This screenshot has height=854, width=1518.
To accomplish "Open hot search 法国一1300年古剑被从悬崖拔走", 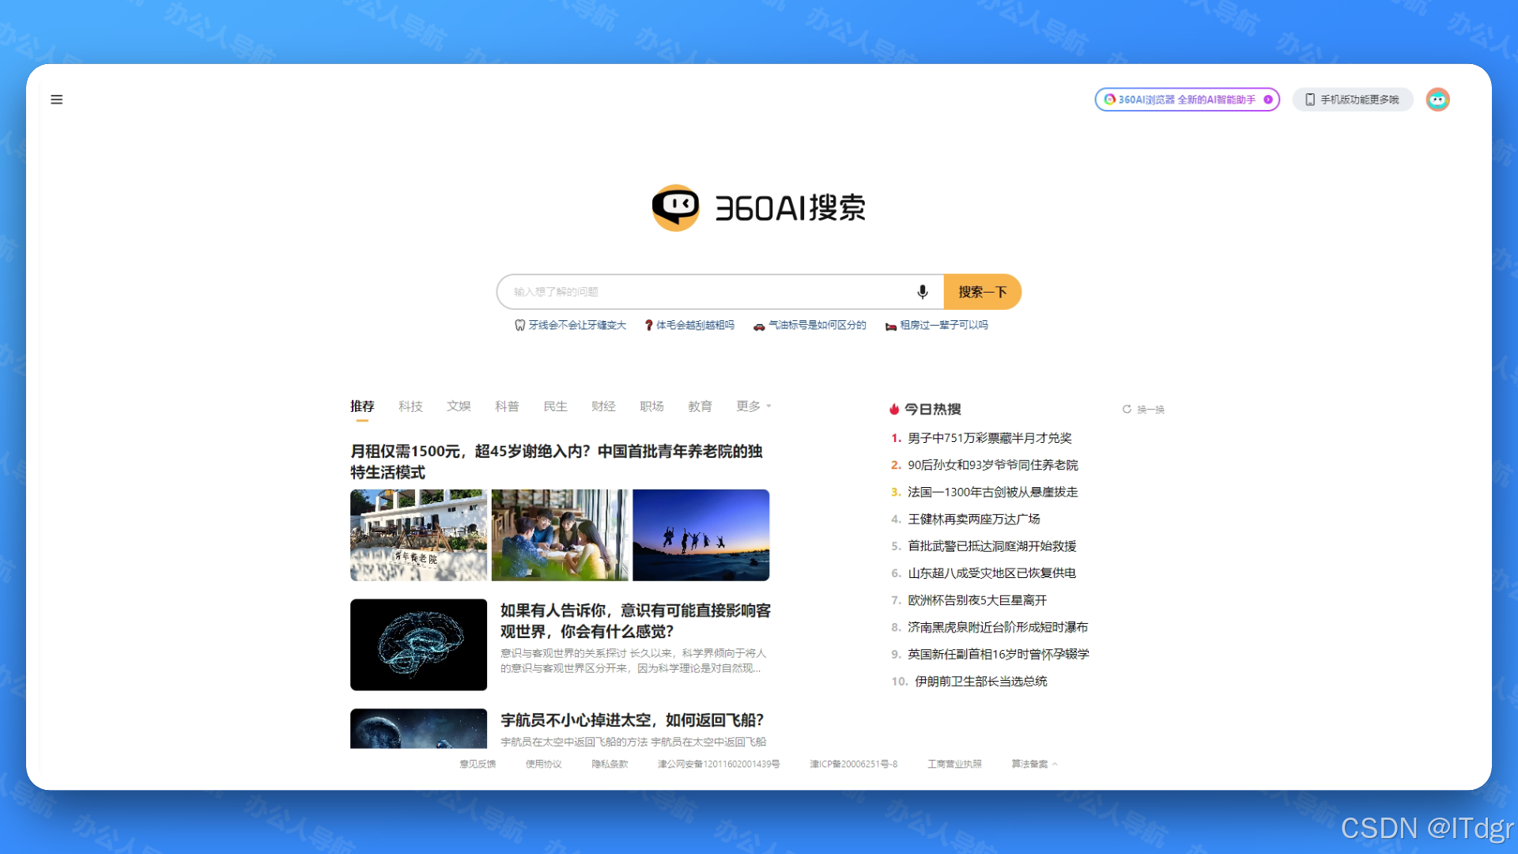I will click(x=992, y=492).
